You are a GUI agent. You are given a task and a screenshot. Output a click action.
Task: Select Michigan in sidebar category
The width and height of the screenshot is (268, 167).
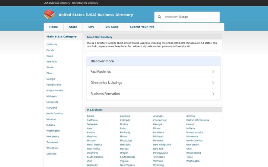tap(51, 96)
